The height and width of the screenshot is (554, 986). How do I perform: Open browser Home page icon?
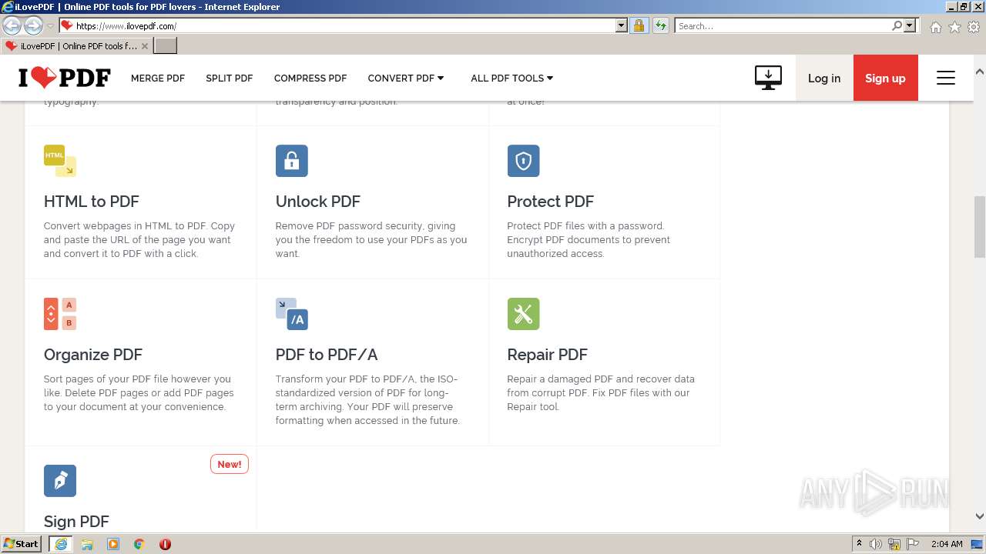[935, 26]
